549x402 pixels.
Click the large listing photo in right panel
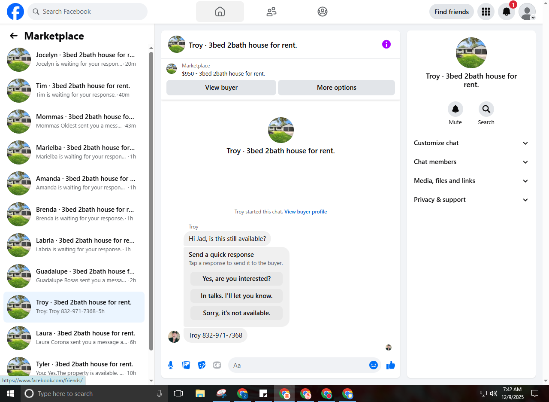(x=471, y=53)
